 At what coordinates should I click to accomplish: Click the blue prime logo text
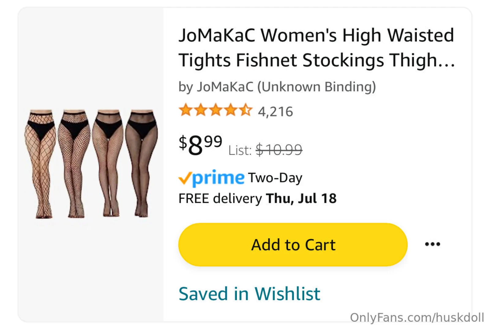click(219, 178)
